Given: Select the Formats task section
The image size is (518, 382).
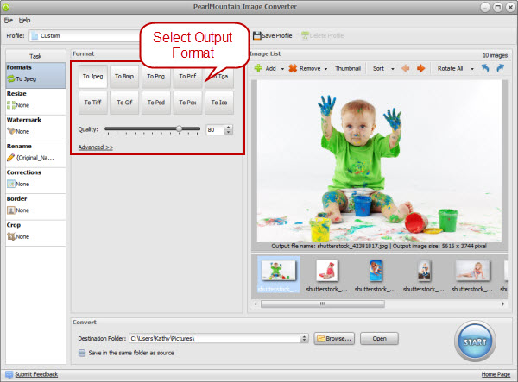Looking at the screenshot, I should [x=35, y=76].
